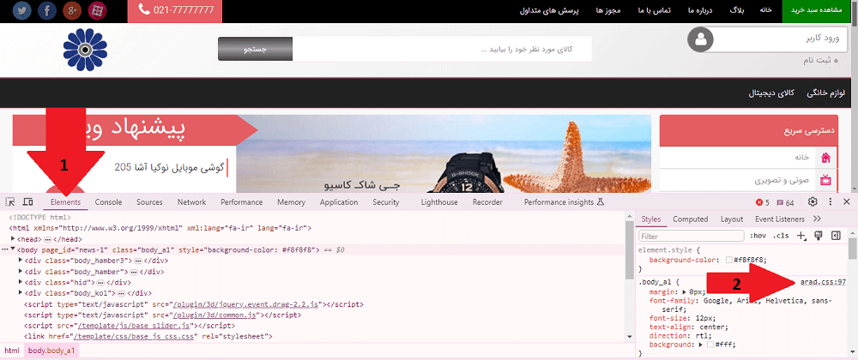The width and height of the screenshot is (858, 360).
Task: Toggle :hov element state panel
Action: [758, 236]
